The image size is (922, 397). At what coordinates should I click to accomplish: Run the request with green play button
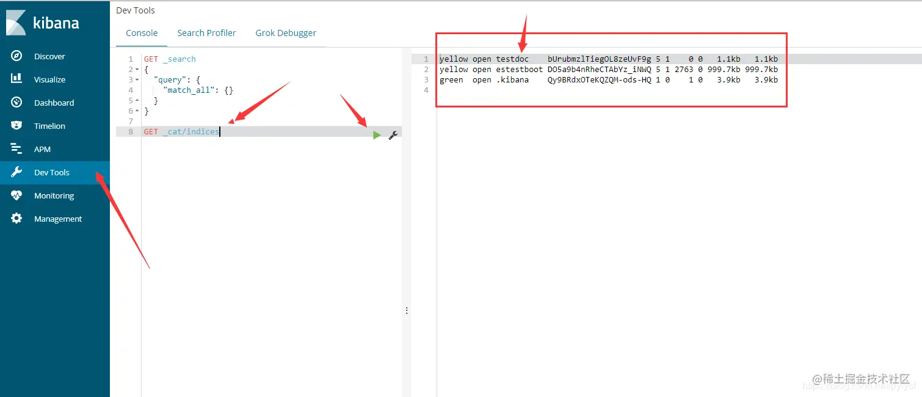tap(377, 135)
